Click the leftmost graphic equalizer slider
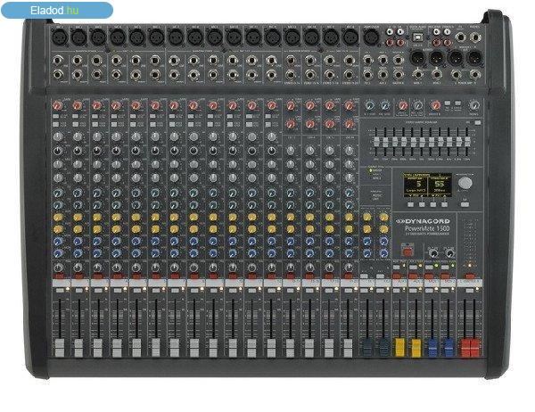This screenshot has width=535, height=412. pyautogui.click(x=376, y=142)
